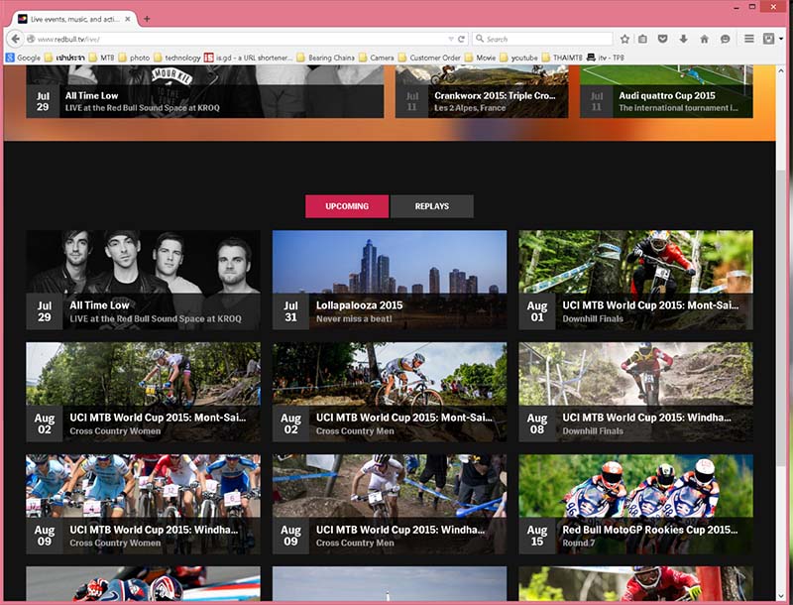Open All Time Low card in the upcoming grid
This screenshot has width=793, height=605.
143,281
